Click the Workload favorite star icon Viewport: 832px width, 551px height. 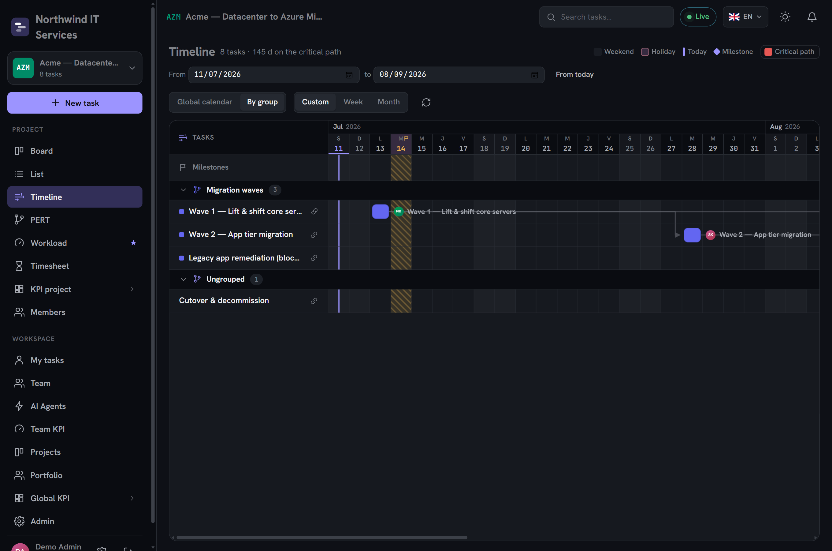click(x=133, y=243)
